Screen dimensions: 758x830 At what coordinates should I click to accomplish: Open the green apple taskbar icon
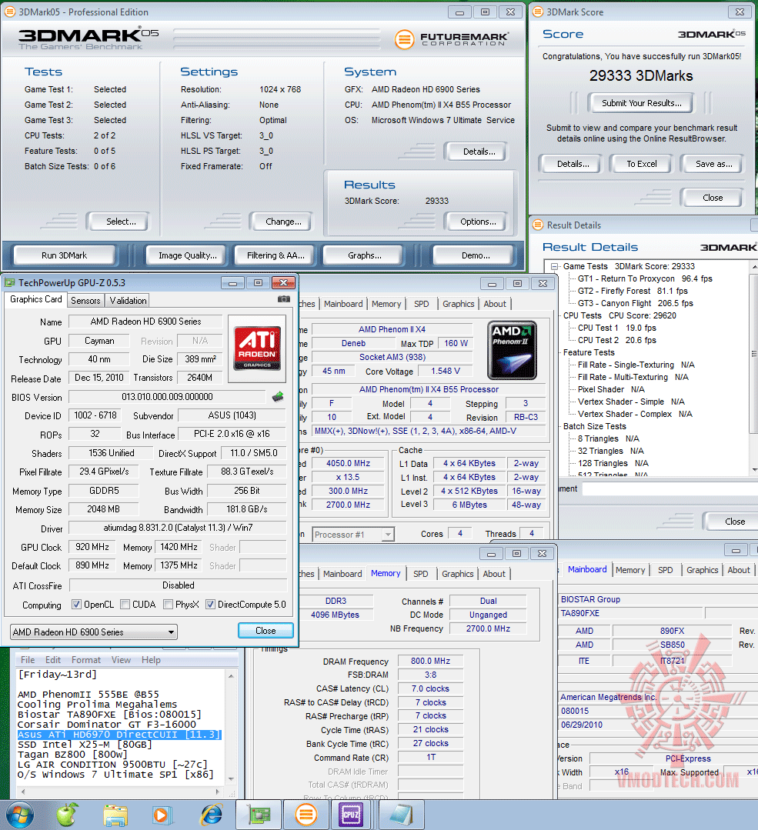click(67, 815)
